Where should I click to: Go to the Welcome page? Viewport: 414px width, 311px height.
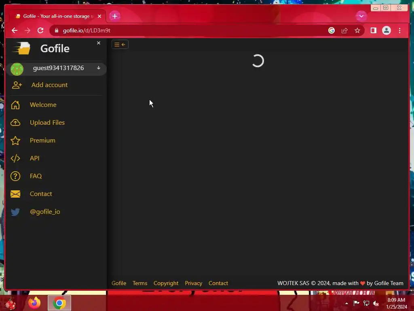tap(43, 105)
